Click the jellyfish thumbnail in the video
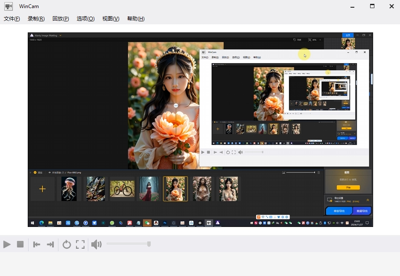The height and width of the screenshot is (276, 400). click(69, 189)
